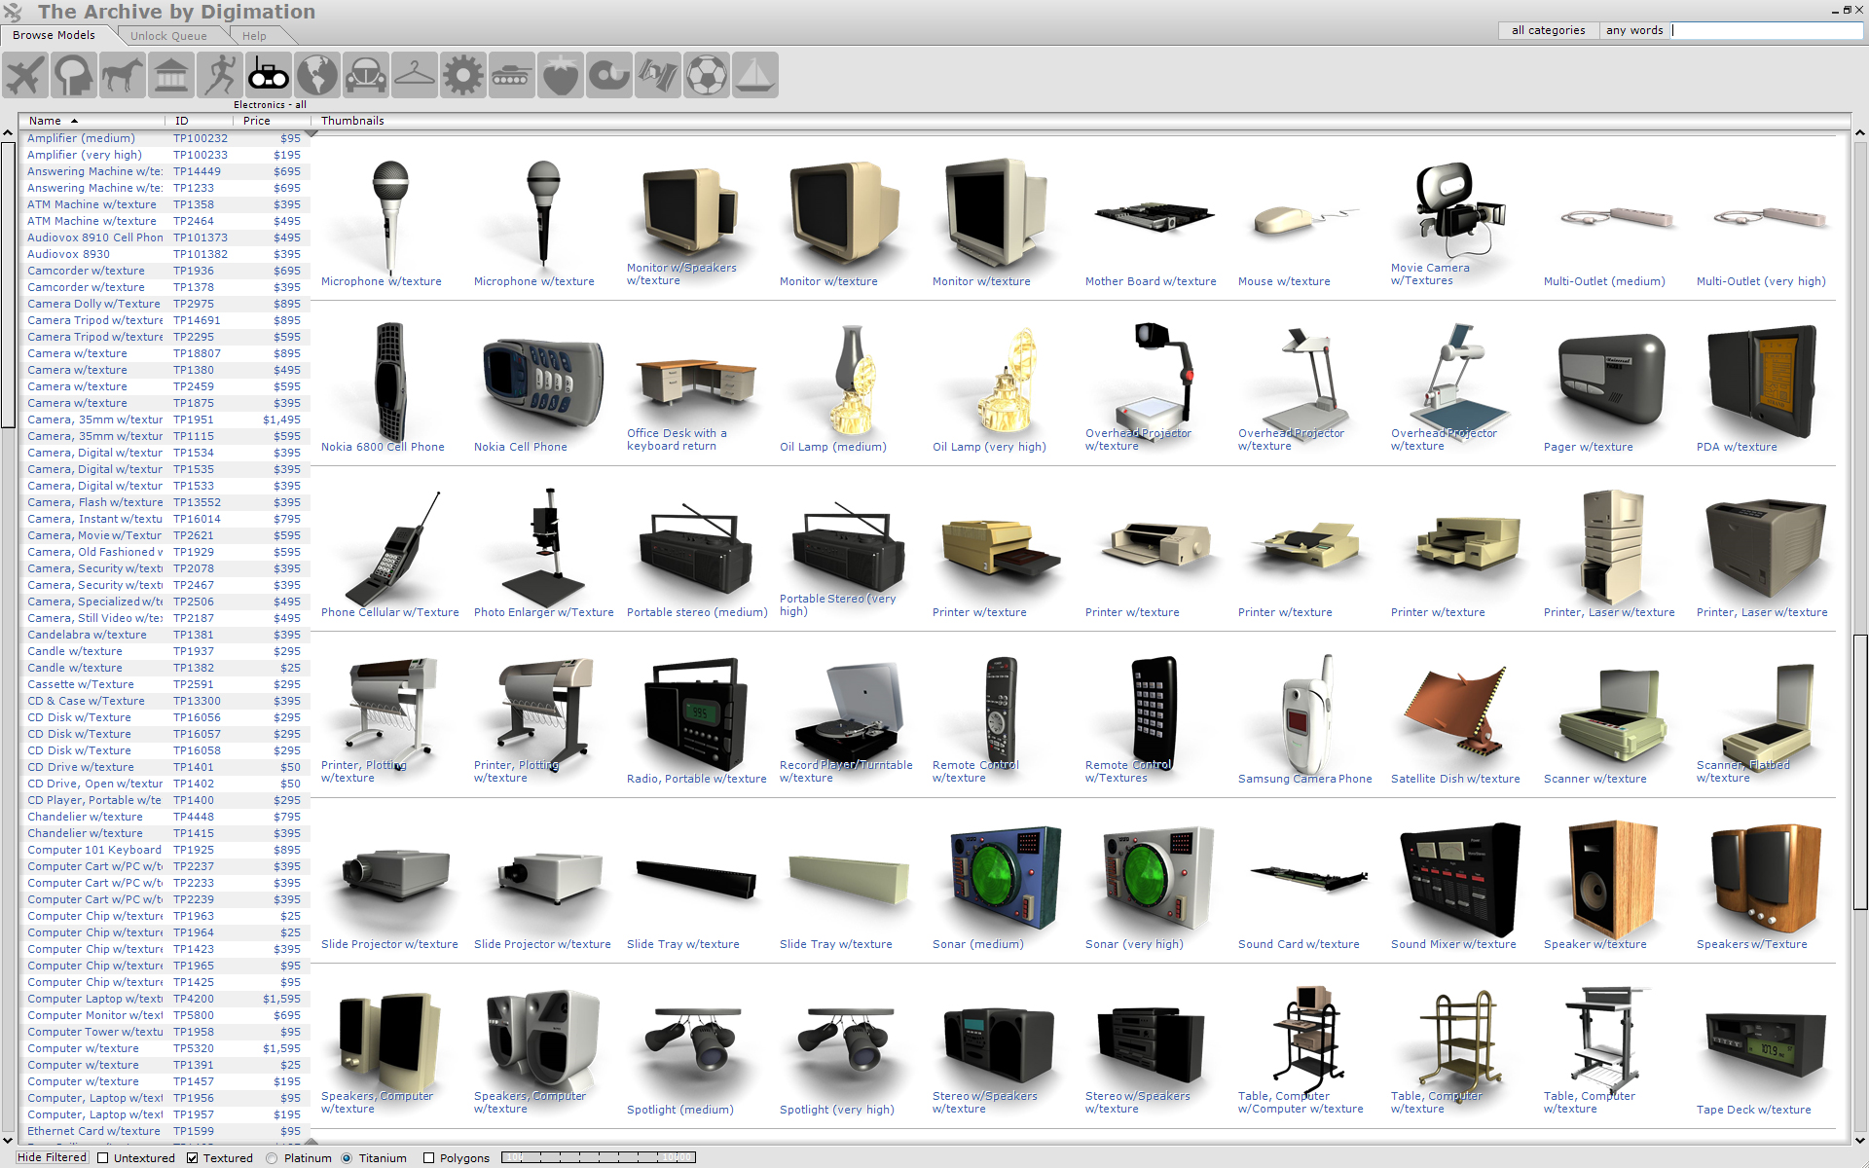Select Samsung Camera Phone thumbnail
This screenshot has width=1869, height=1168.
1307,713
